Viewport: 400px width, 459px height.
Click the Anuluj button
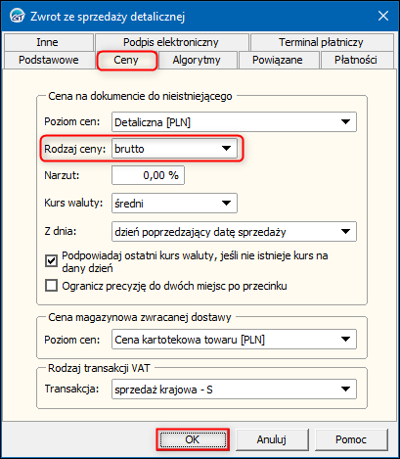[x=272, y=439]
